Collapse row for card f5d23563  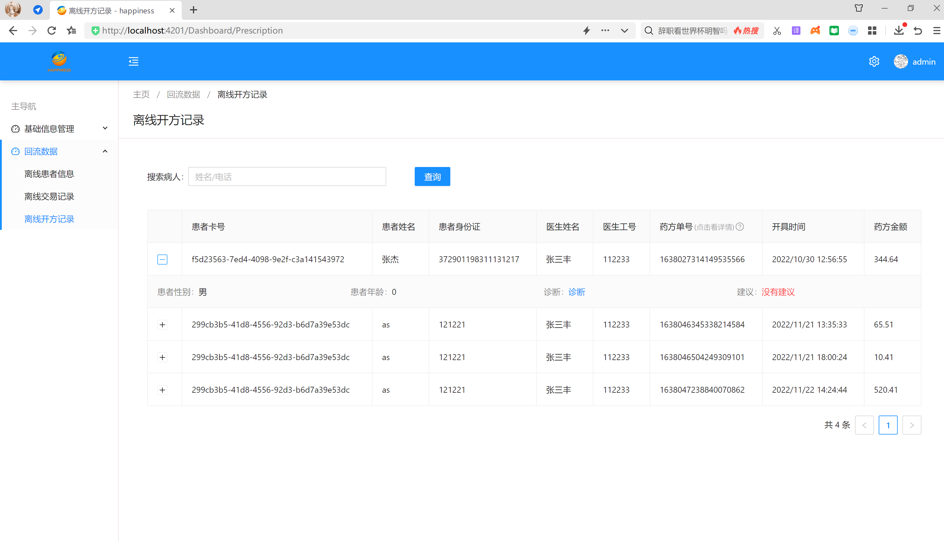[162, 259]
